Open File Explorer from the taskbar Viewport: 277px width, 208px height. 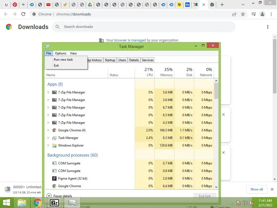click(x=22, y=203)
